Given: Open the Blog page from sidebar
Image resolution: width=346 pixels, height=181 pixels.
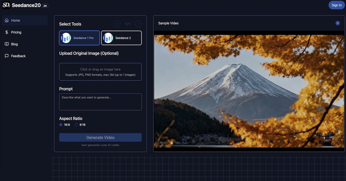Looking at the screenshot, I should point(14,44).
